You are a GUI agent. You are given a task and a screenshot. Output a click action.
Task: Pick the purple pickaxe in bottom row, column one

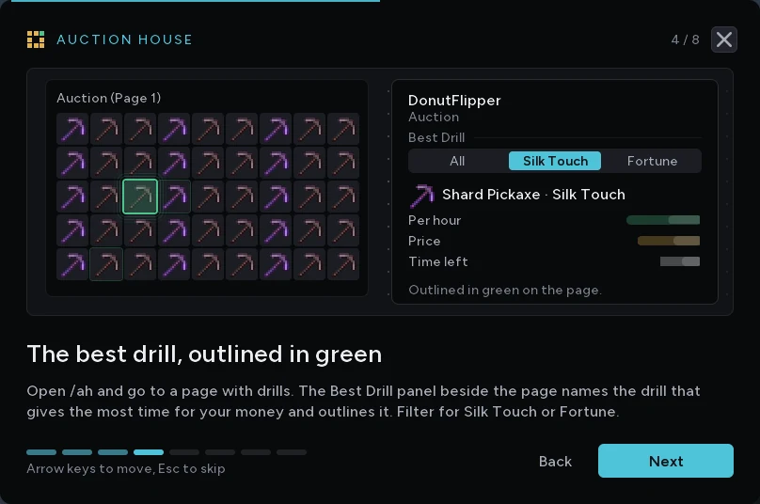(72, 264)
